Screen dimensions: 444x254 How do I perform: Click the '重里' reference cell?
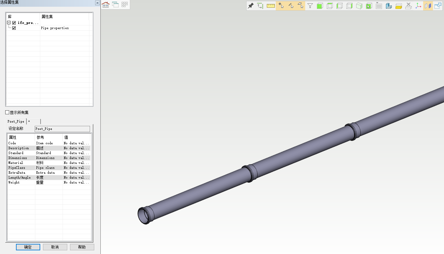coord(49,182)
